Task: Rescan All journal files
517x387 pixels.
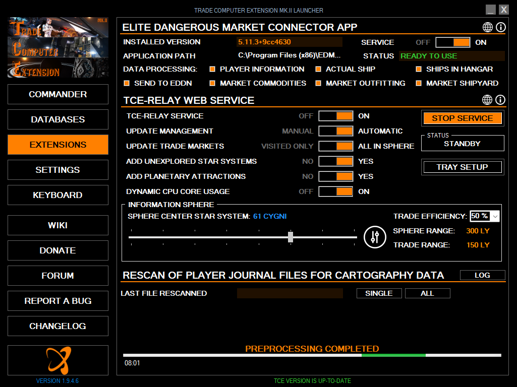Action: pyautogui.click(x=427, y=293)
